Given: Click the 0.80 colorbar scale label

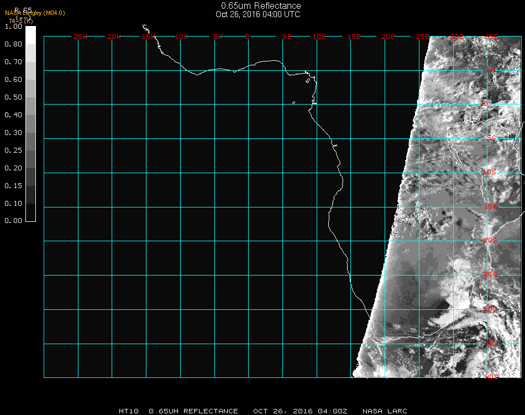Looking at the screenshot, I should click(13, 44).
